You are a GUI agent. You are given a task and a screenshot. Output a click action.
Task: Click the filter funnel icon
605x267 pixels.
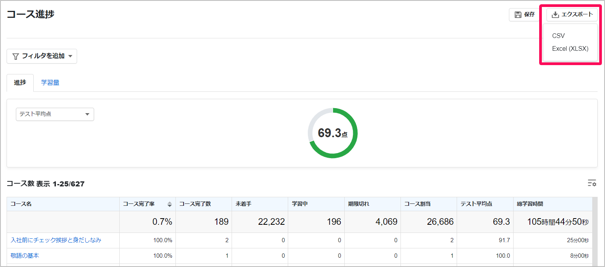tap(16, 56)
